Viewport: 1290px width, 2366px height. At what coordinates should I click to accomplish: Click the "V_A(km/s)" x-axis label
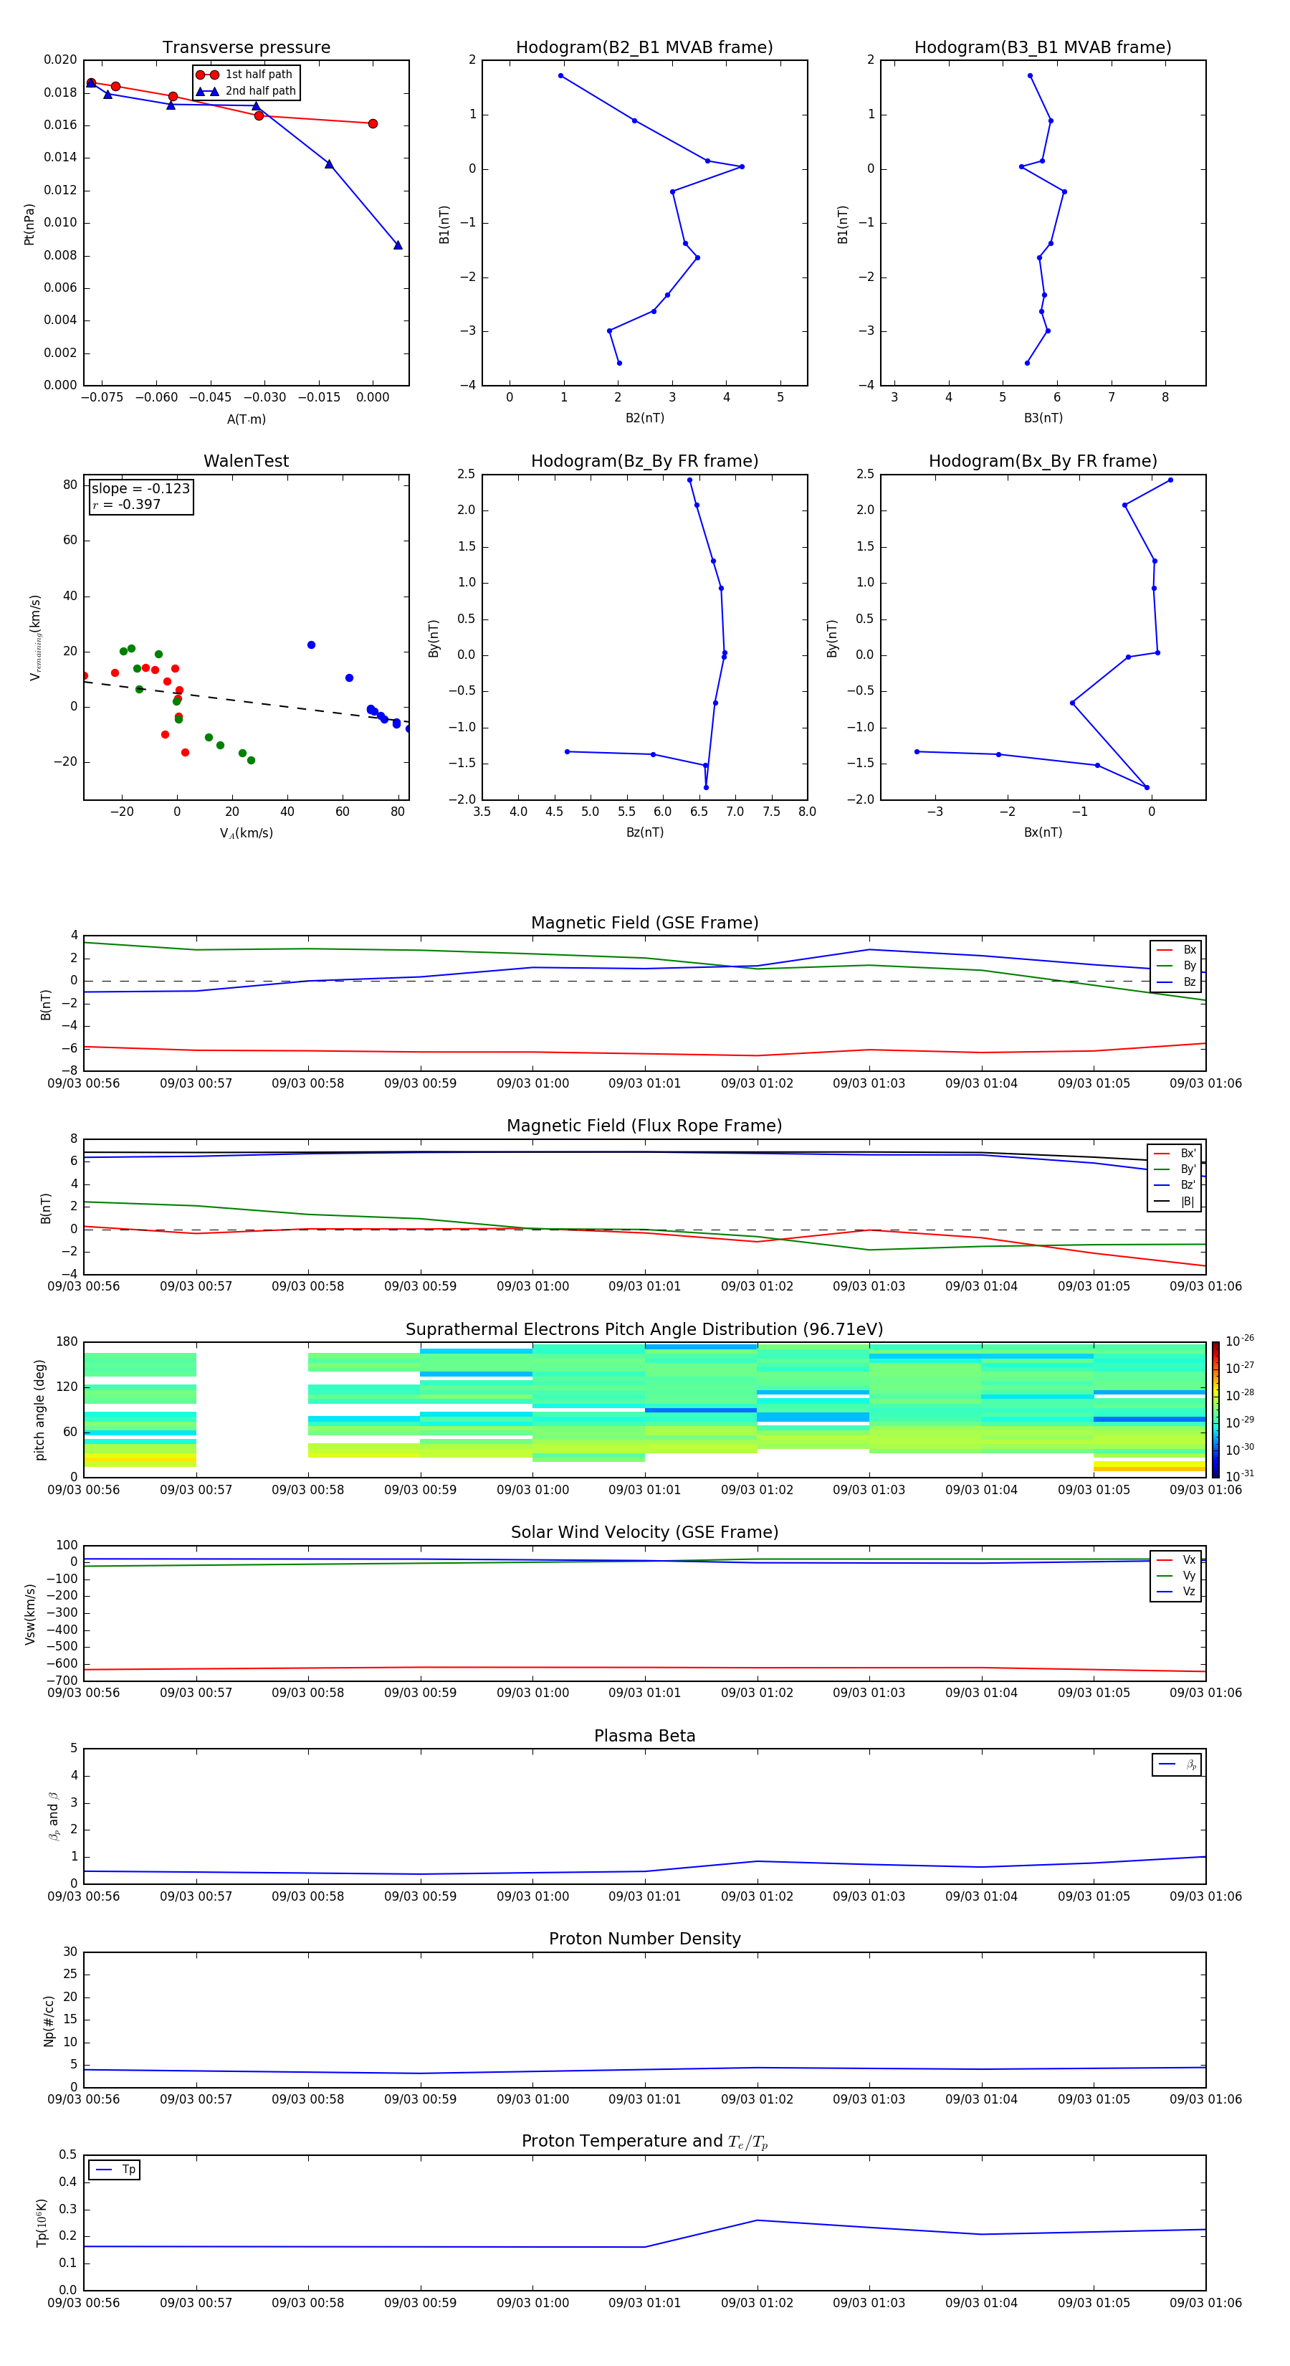pyautogui.click(x=246, y=833)
